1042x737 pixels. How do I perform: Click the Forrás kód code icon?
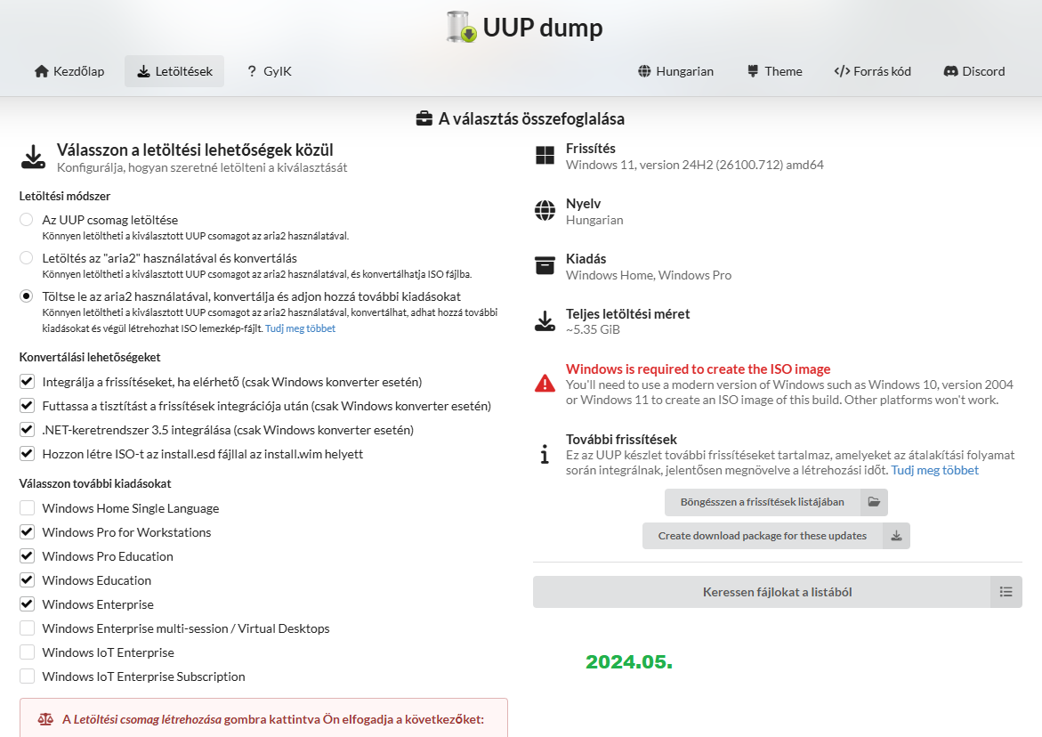pos(842,71)
